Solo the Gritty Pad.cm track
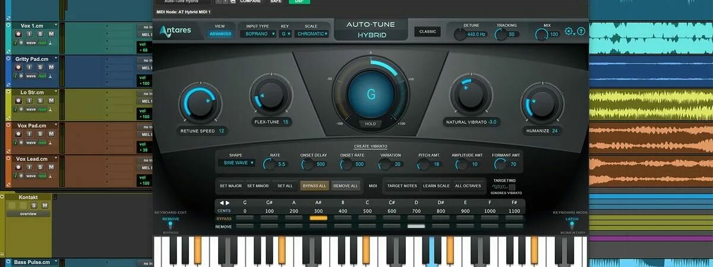This screenshot has height=267, width=713. tap(40, 67)
